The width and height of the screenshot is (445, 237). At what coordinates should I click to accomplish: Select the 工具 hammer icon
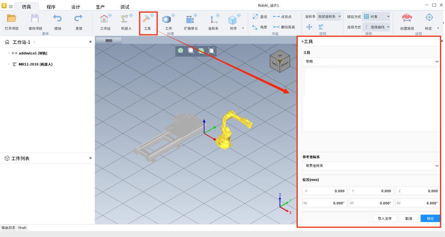(x=148, y=19)
